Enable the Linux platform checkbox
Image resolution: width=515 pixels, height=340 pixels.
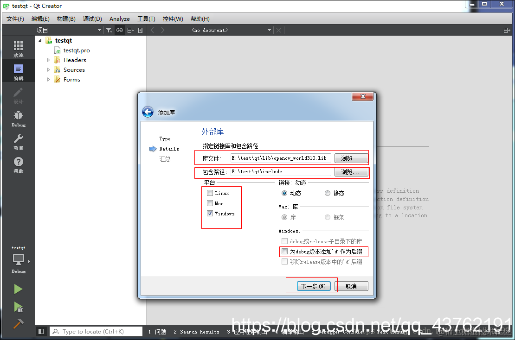[x=210, y=193]
